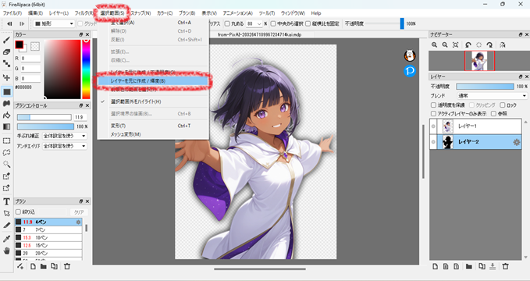Open the pixiv icon on the canvas
The height and width of the screenshot is (281, 530).
click(410, 71)
